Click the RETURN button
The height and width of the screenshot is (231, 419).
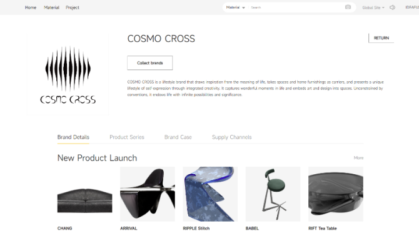pos(381,38)
